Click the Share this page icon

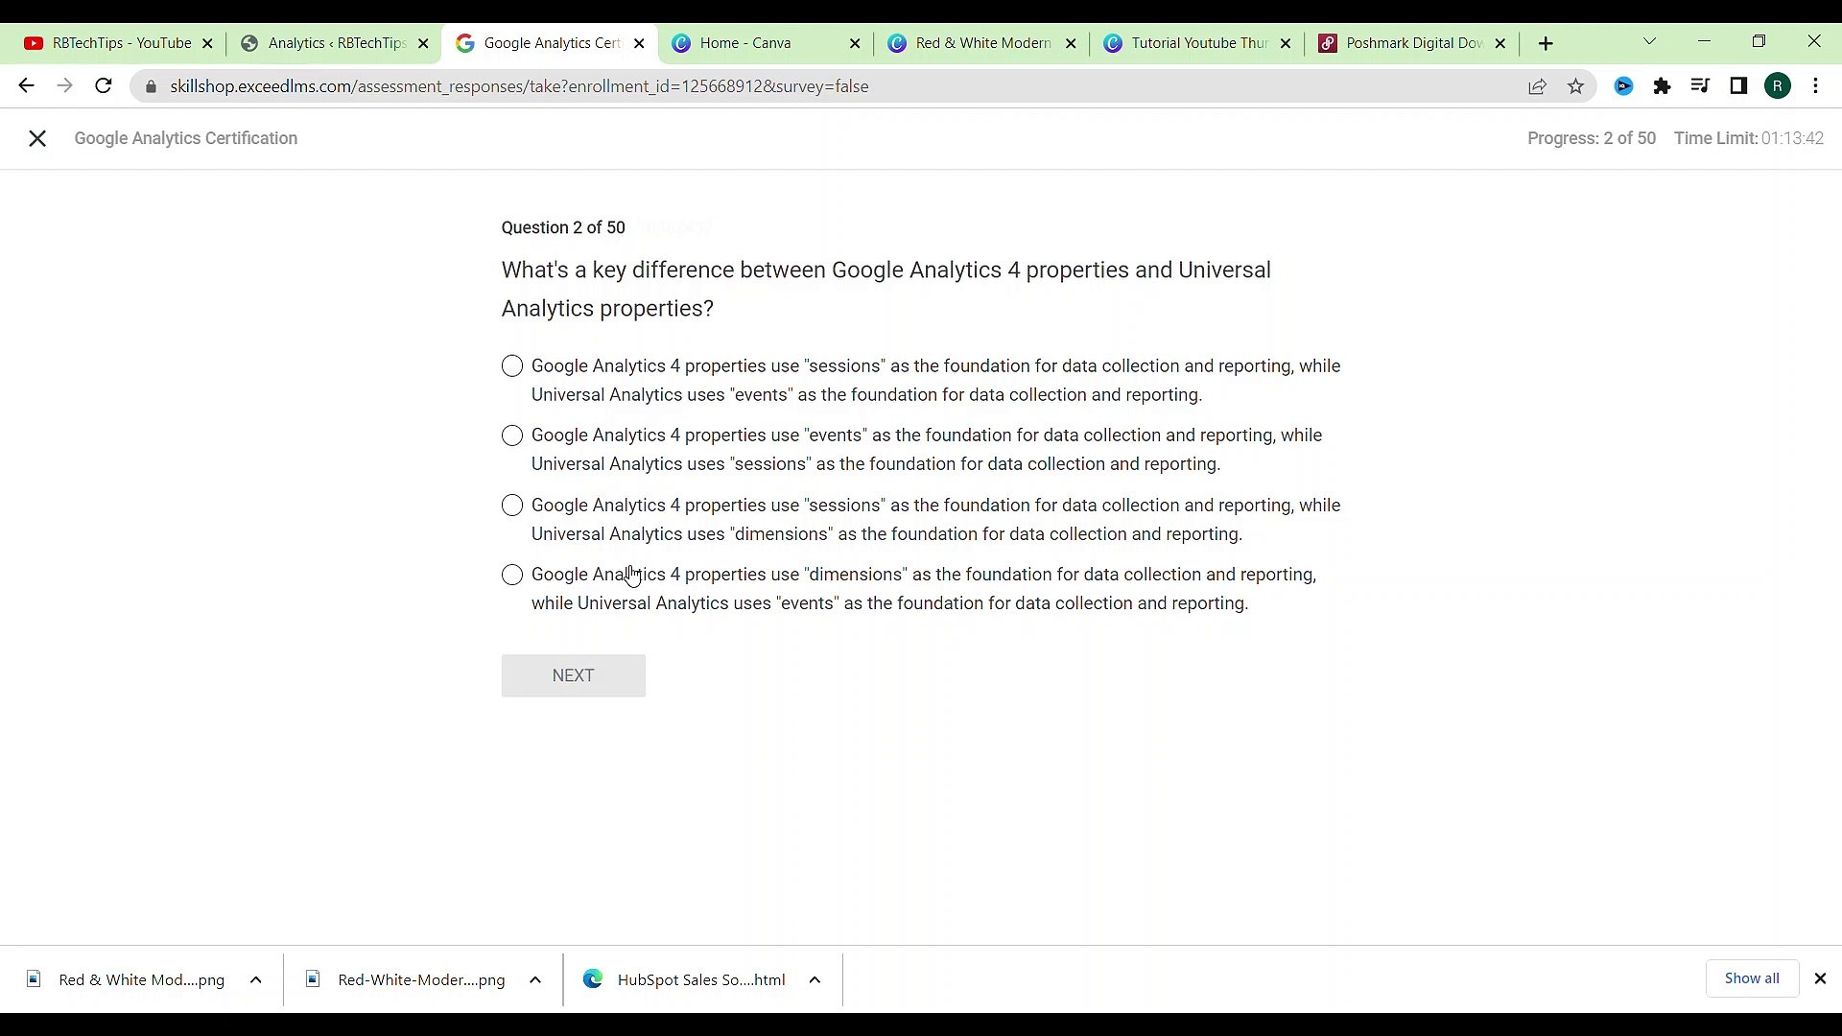click(1537, 86)
